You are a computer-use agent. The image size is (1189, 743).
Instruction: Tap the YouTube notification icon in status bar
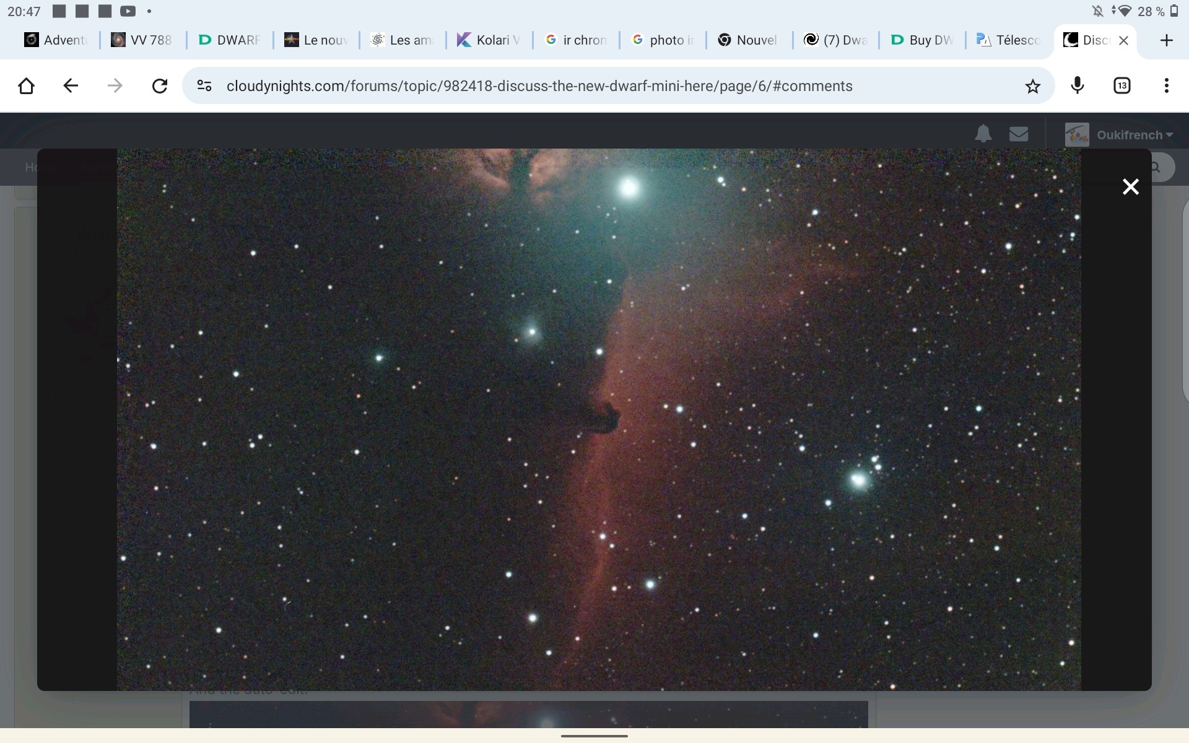128,11
